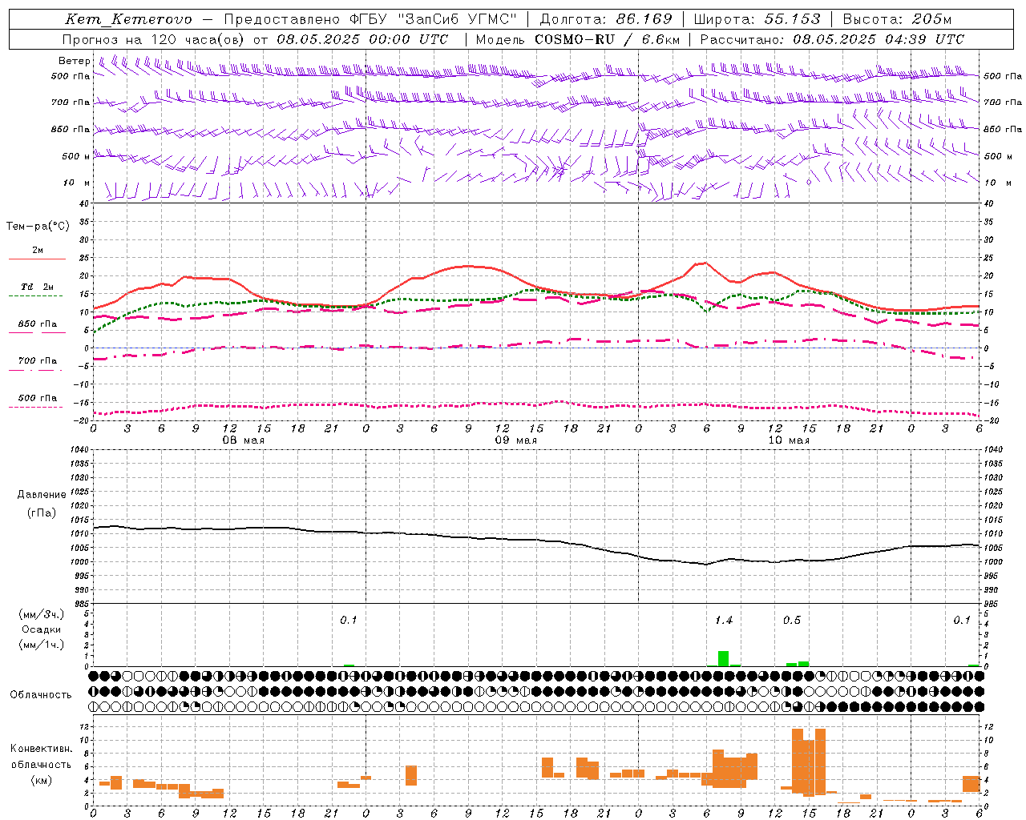Click the dashed line sample under Td 2м
The width and height of the screenshot is (1026, 820).
35,296
